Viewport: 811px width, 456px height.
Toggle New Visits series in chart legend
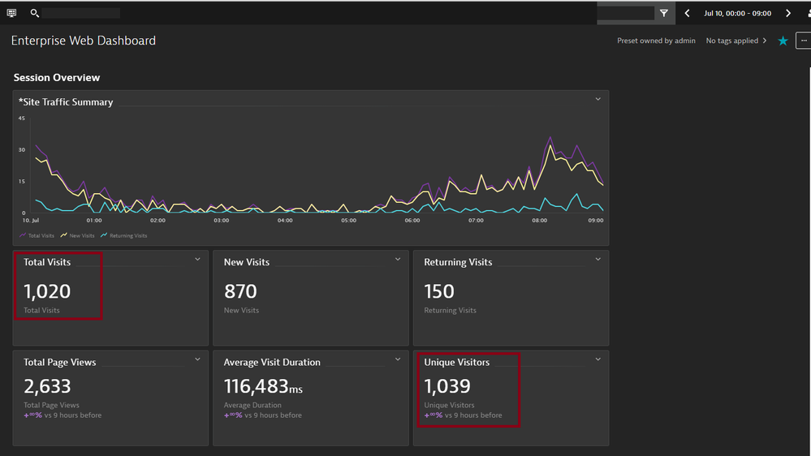point(78,236)
